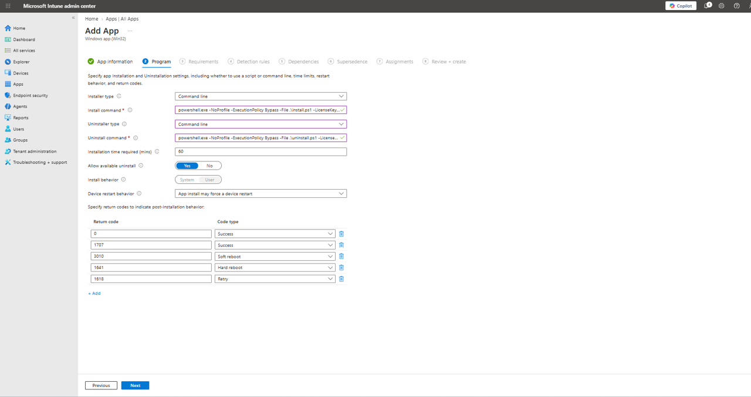Click the All services icon

click(x=8, y=51)
